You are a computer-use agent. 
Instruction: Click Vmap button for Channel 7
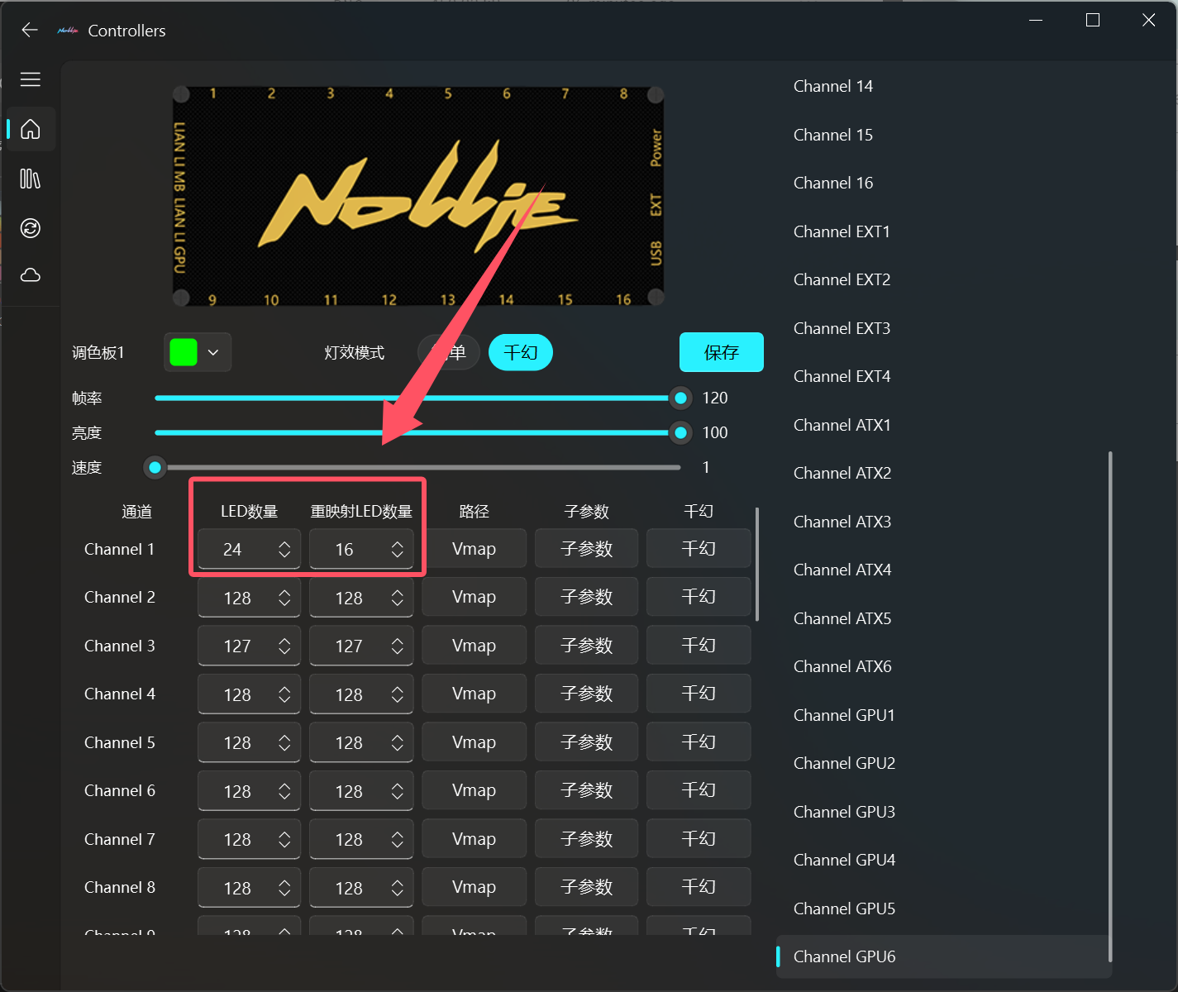474,839
